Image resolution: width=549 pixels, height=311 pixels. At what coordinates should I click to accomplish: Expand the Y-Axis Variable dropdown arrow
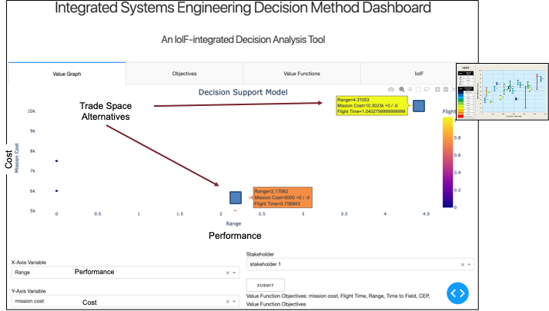[x=234, y=302]
